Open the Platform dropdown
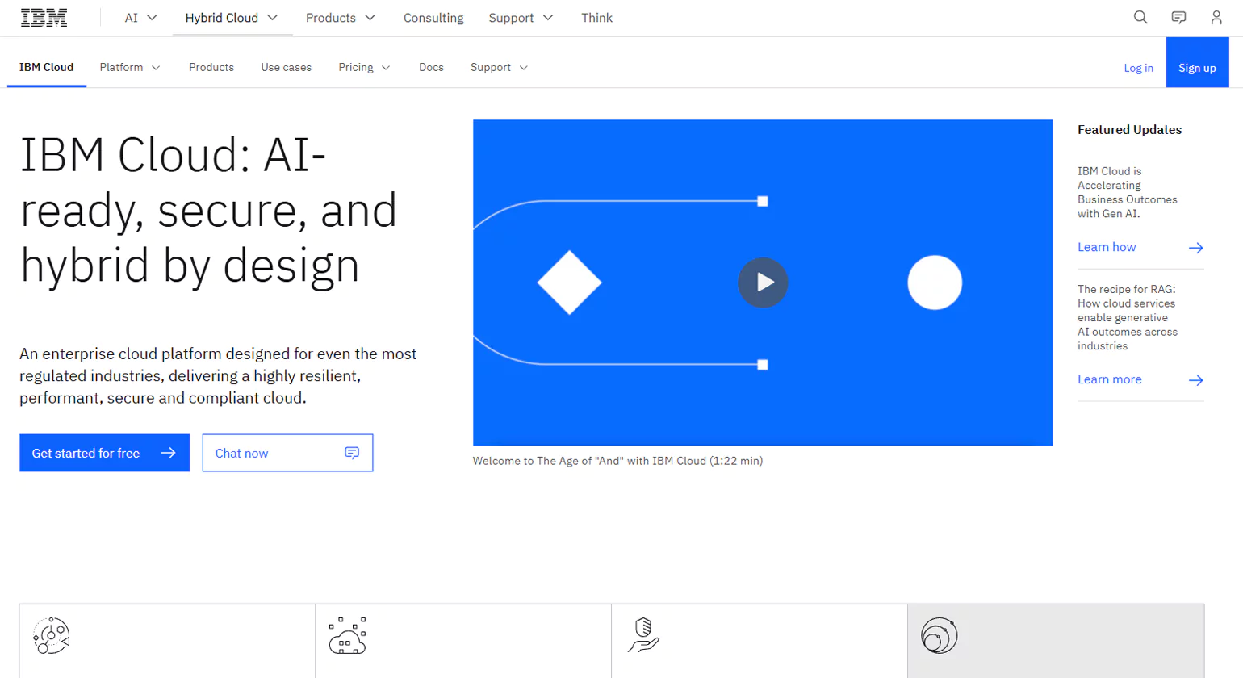This screenshot has height=678, width=1243. point(129,68)
